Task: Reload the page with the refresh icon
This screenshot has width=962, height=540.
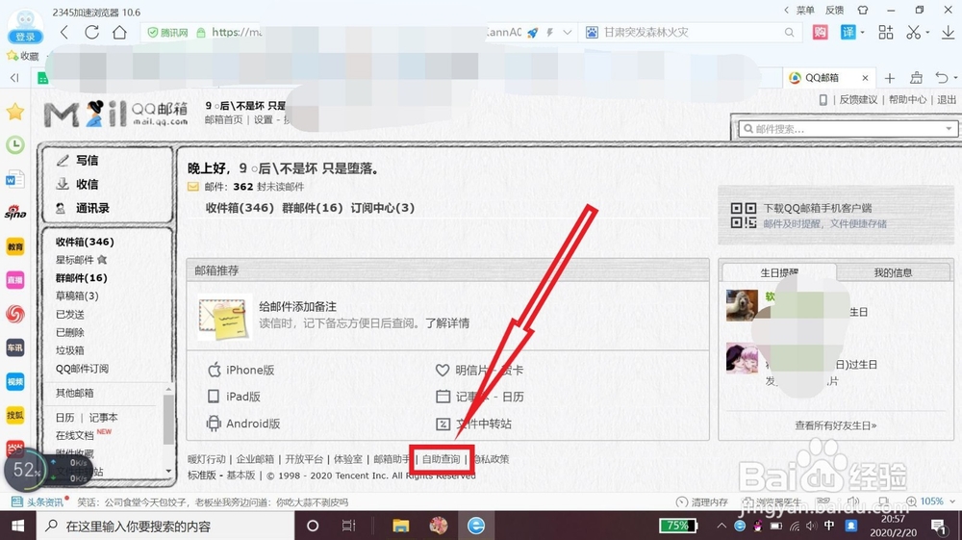Action: click(x=92, y=33)
